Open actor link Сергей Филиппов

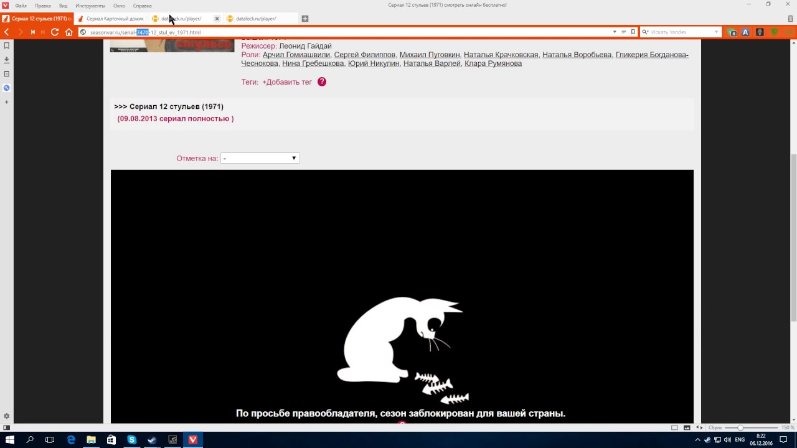click(365, 55)
